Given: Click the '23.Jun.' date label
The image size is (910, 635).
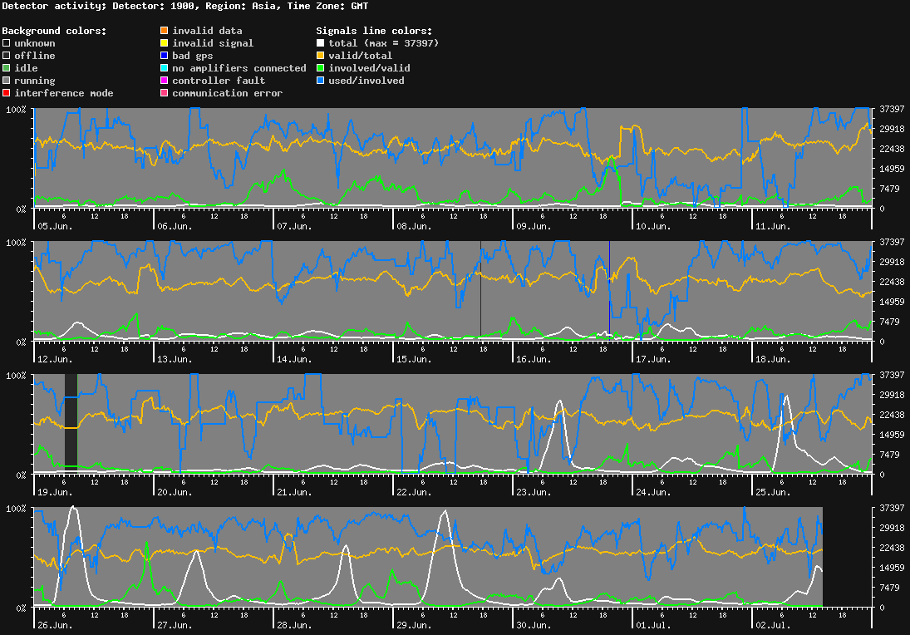Looking at the screenshot, I should 534,492.
